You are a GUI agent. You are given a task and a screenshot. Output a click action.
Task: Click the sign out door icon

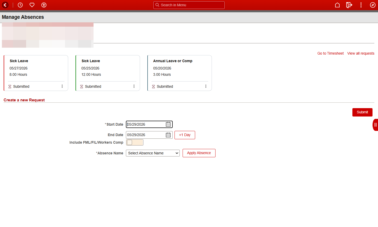[349, 5]
